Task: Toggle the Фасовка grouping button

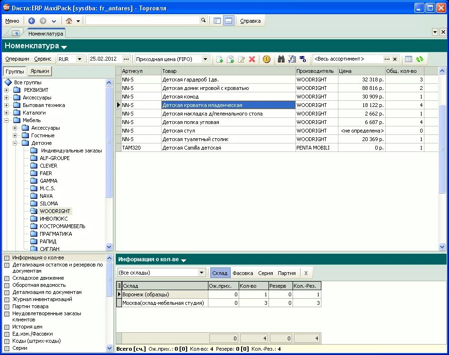Action: [x=243, y=273]
